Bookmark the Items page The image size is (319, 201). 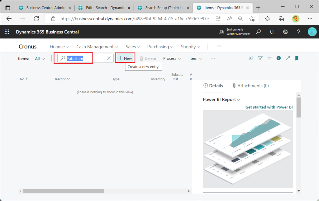tap(297, 58)
